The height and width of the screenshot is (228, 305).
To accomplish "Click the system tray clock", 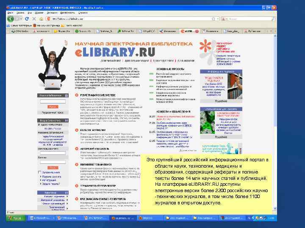I will 271,218.
